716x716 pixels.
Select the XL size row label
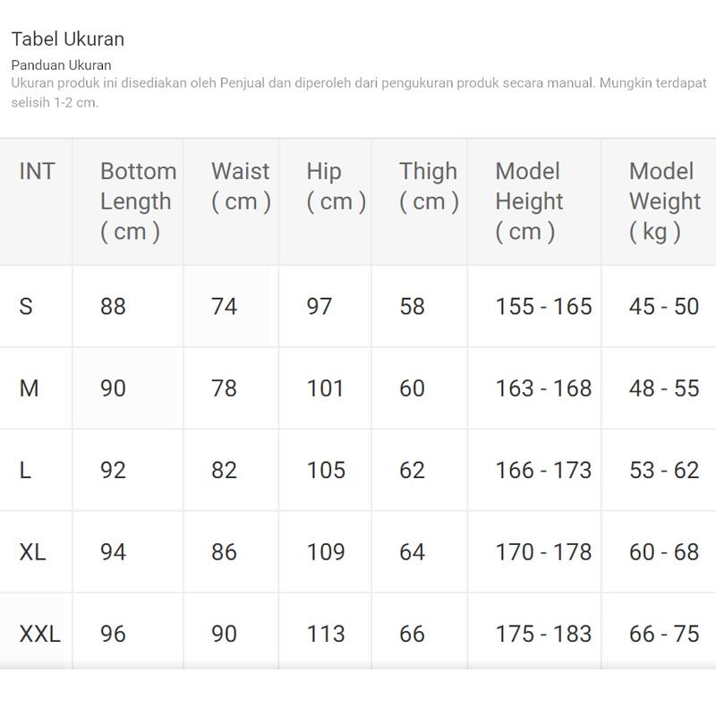[x=32, y=552]
